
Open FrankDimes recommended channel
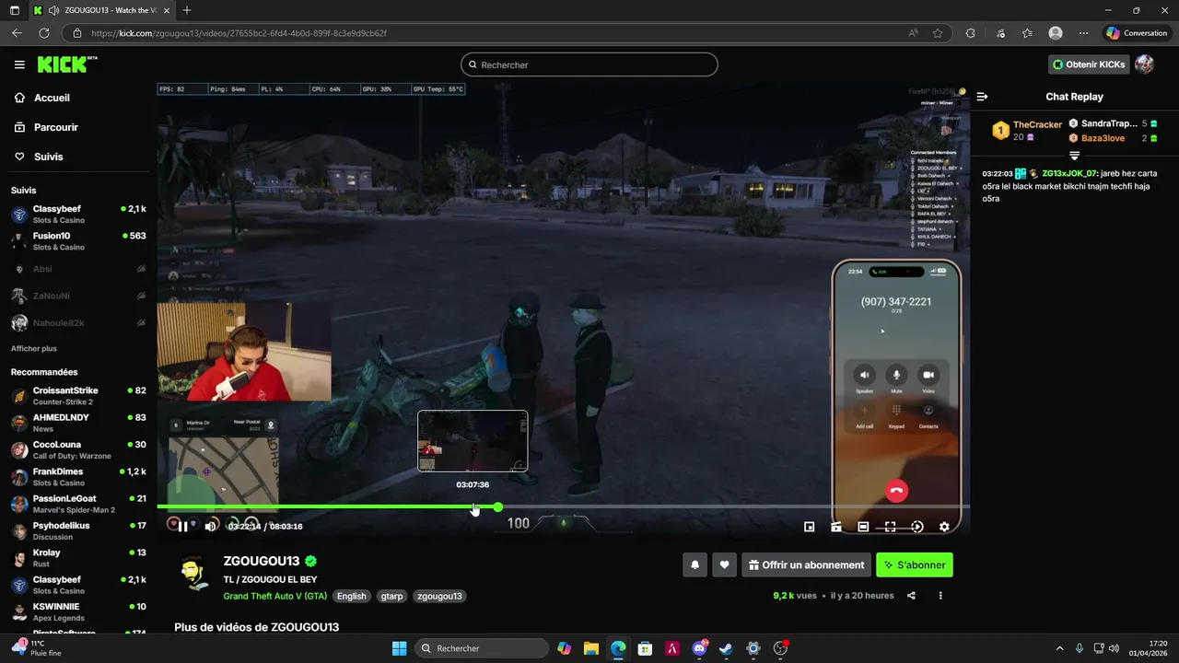coord(78,477)
